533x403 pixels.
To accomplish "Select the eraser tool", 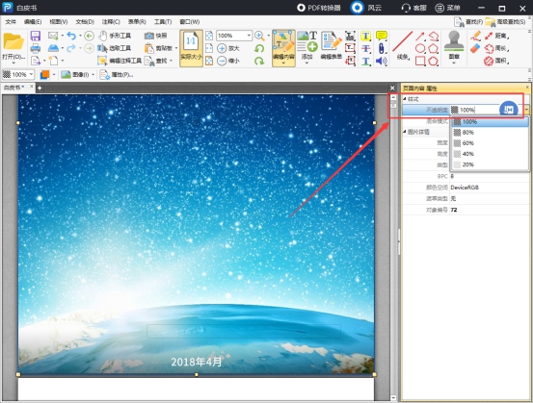I will 475,48.
